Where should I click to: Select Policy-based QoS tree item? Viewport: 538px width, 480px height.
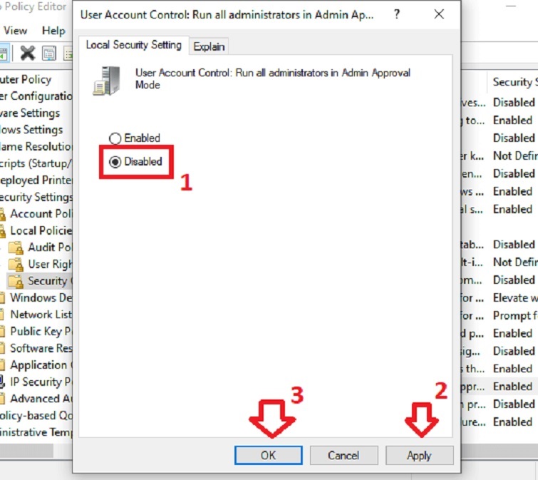point(36,415)
